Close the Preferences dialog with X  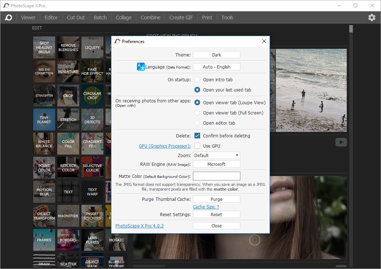click(264, 41)
